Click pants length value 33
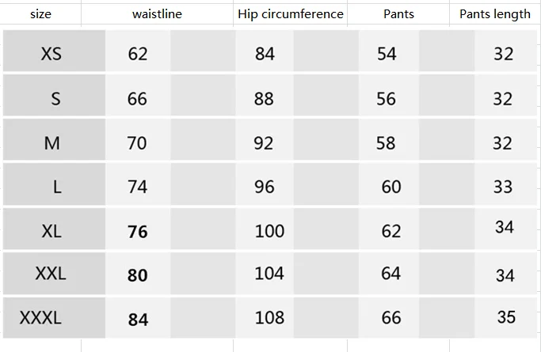This screenshot has width=541, height=352. 503,187
